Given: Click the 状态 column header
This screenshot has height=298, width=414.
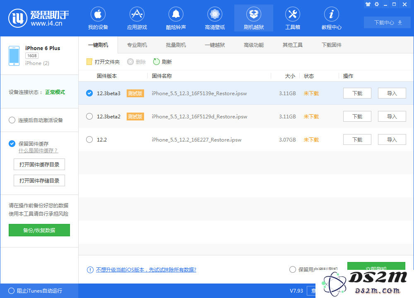Looking at the screenshot, I should (x=309, y=76).
